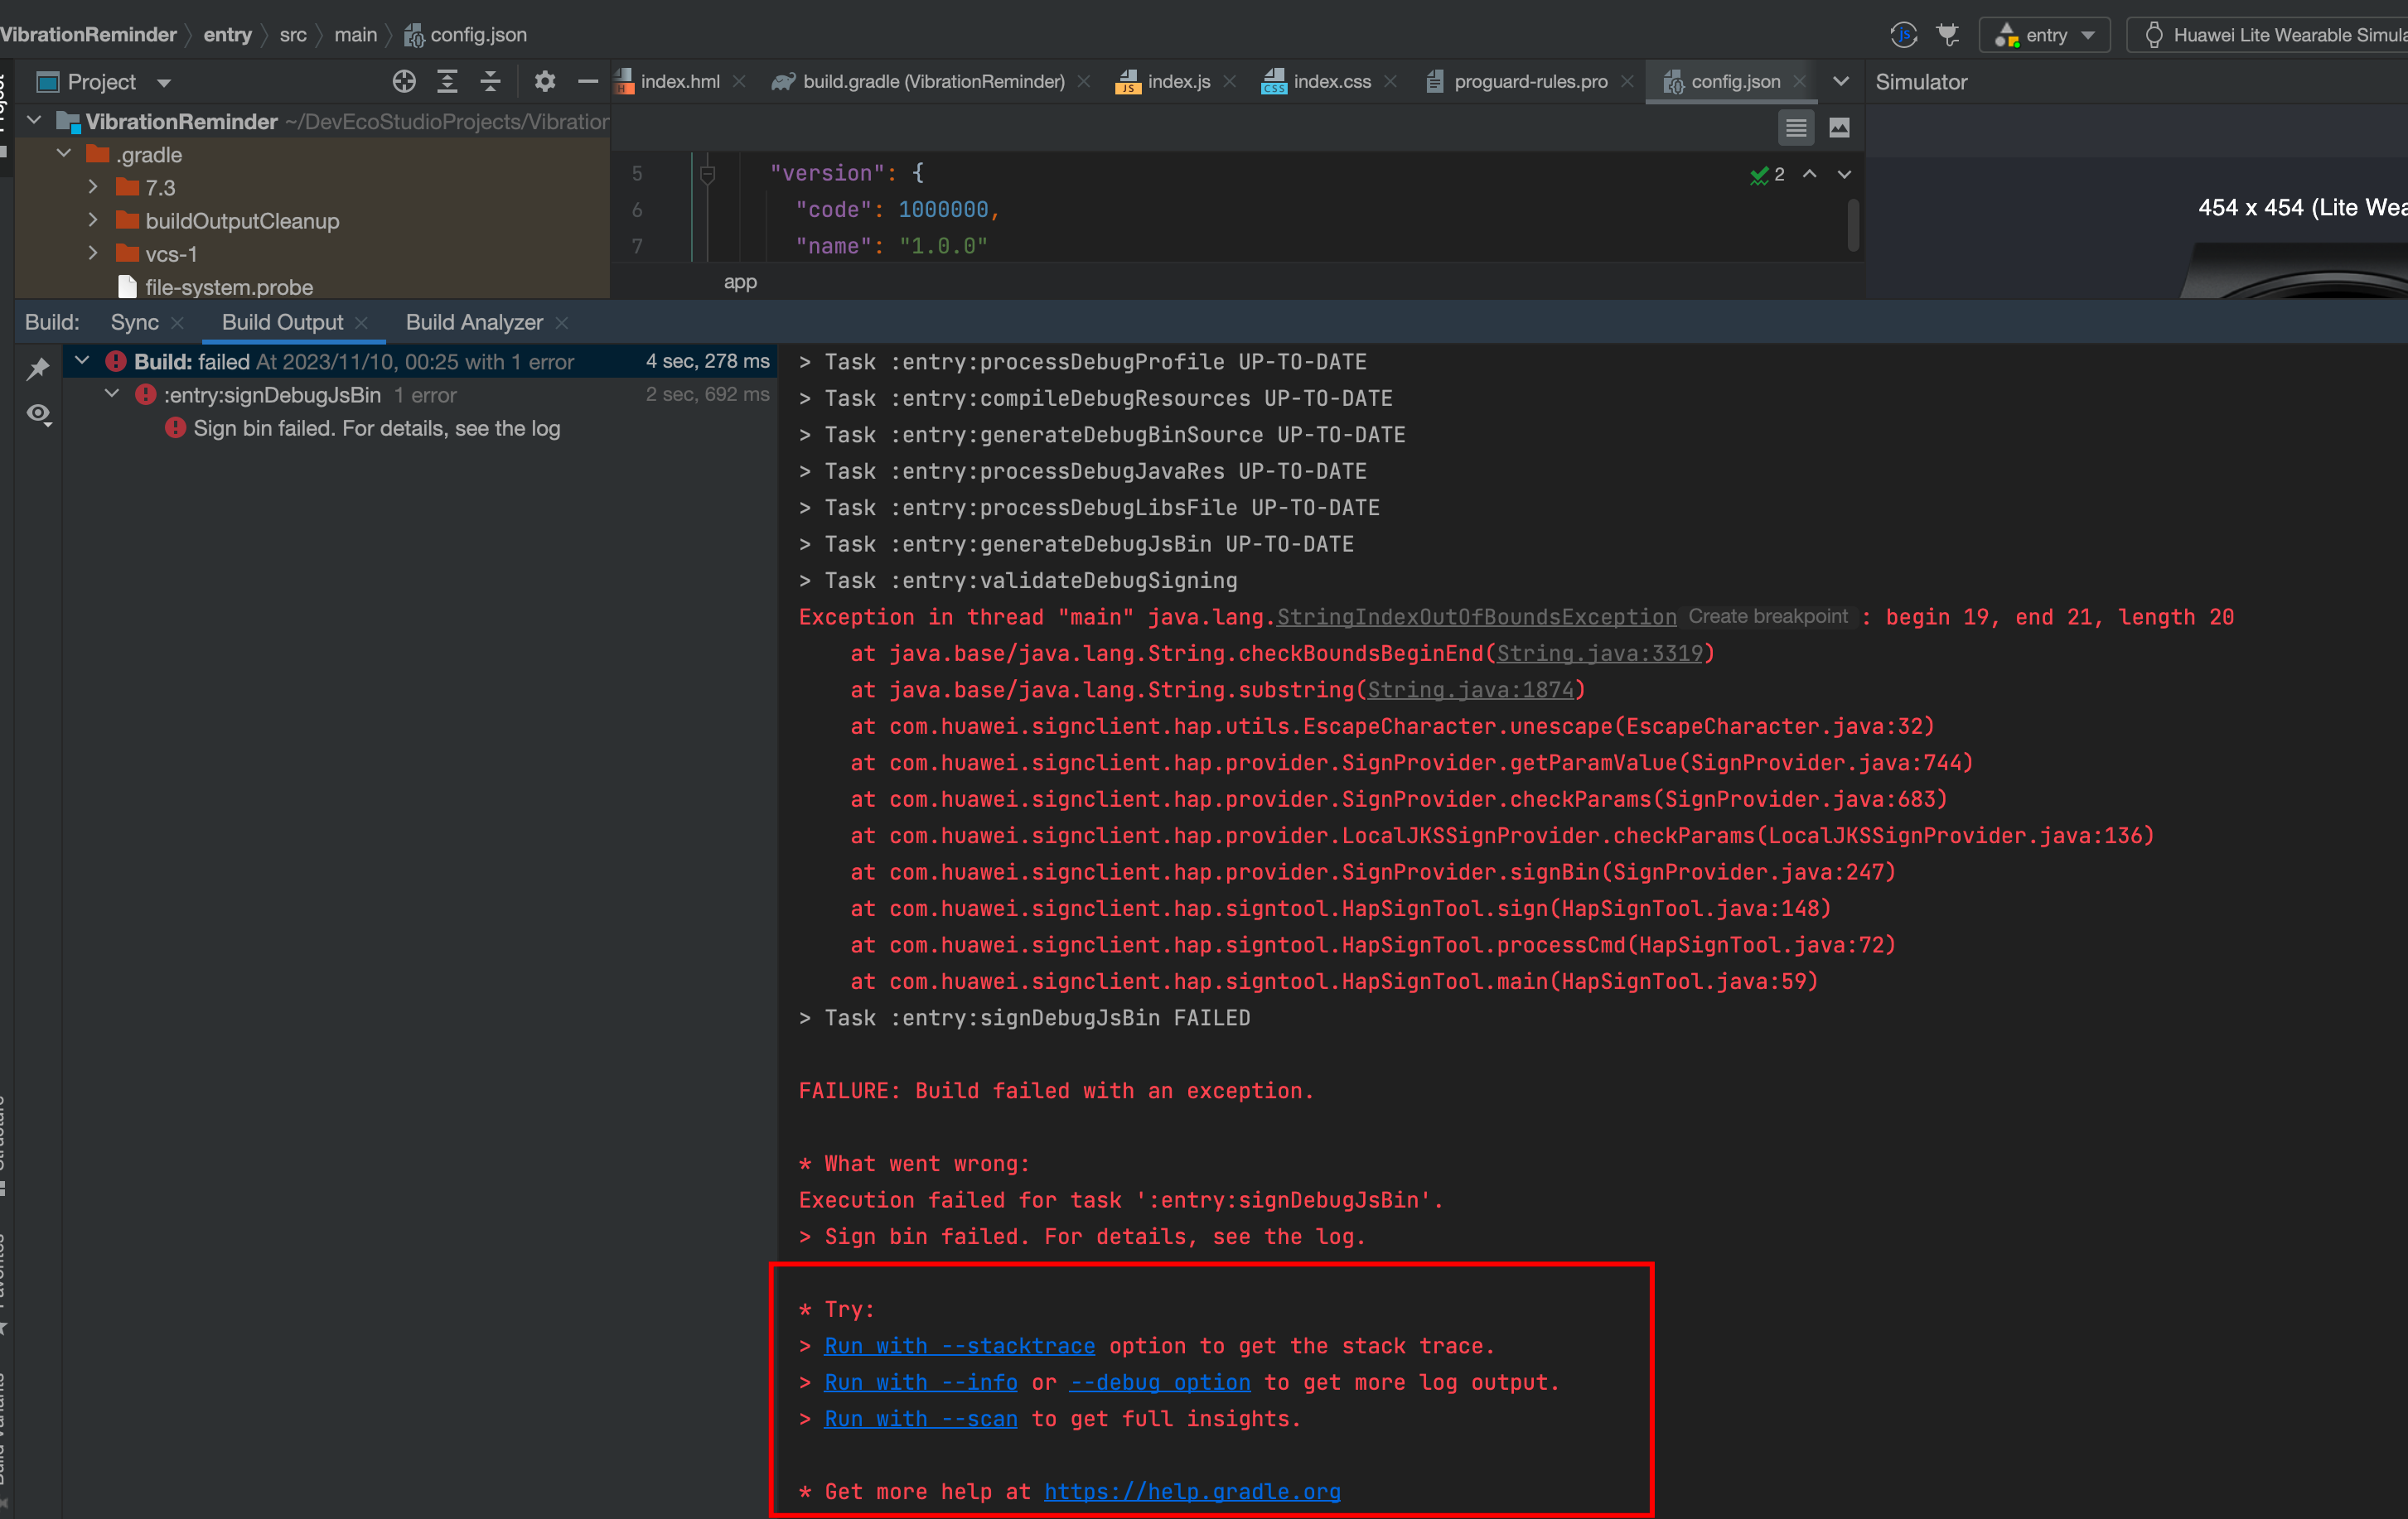Collapse the .gradle folder
The image size is (2408, 1519).
tap(64, 154)
